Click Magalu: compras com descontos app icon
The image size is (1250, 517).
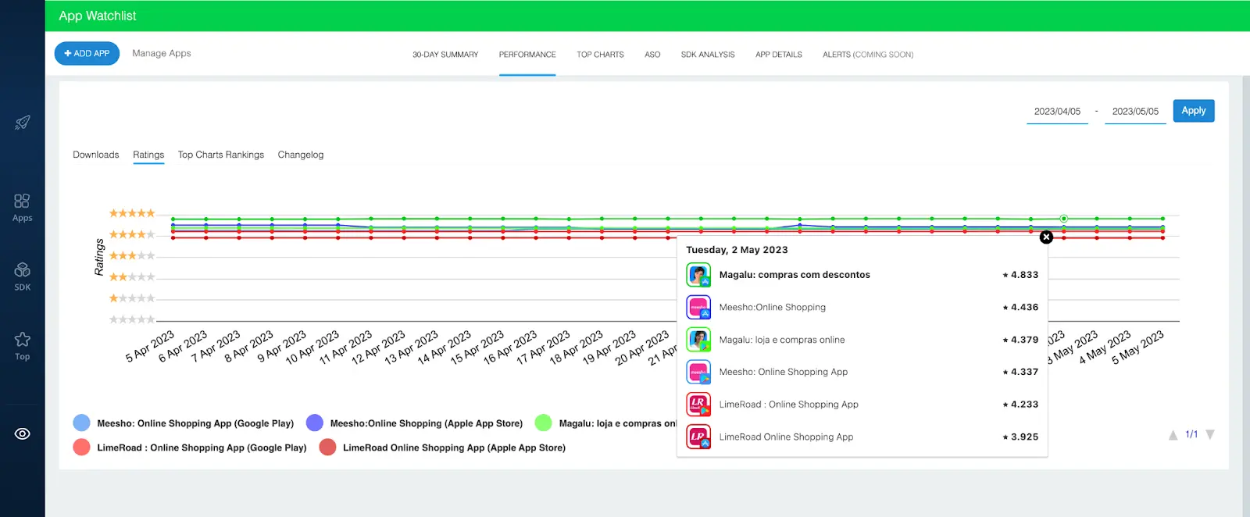pos(698,275)
